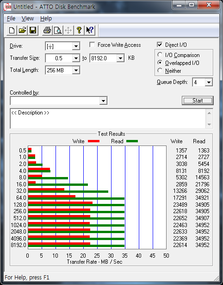
Task: Click read value 21796
Action: tap(202, 184)
